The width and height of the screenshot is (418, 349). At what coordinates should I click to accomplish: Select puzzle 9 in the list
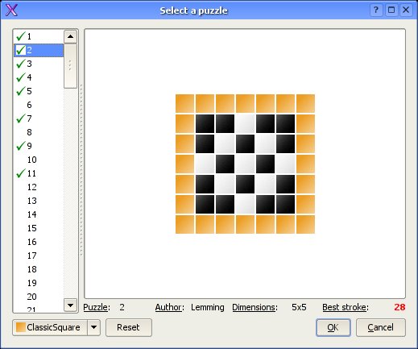[39, 146]
